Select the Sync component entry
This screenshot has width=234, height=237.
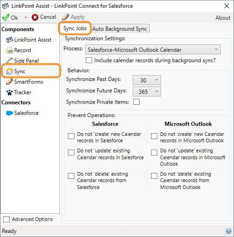(x=31, y=71)
